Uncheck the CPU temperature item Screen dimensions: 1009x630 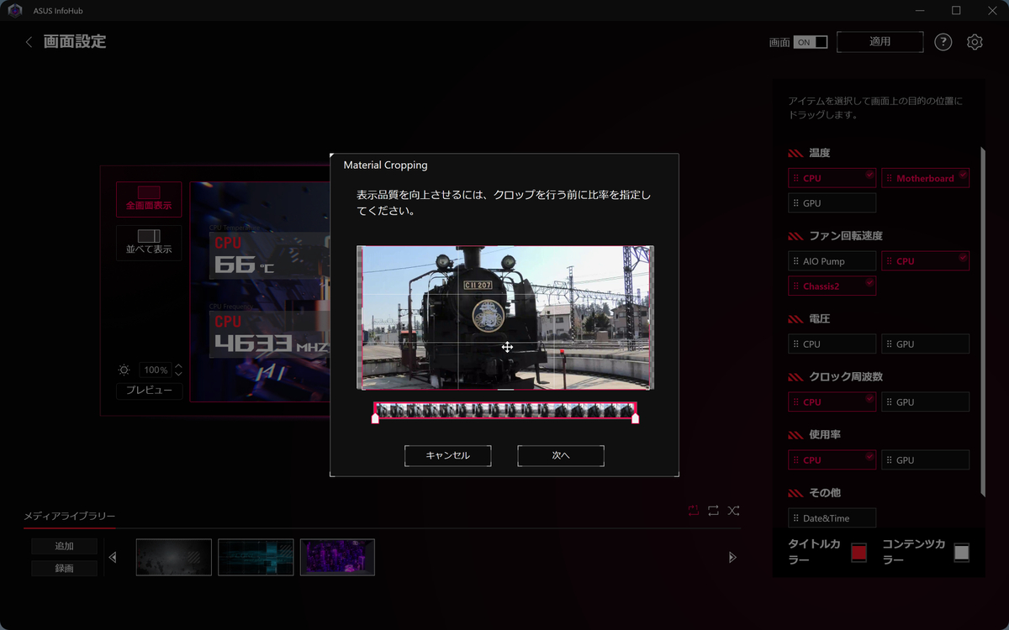point(832,178)
